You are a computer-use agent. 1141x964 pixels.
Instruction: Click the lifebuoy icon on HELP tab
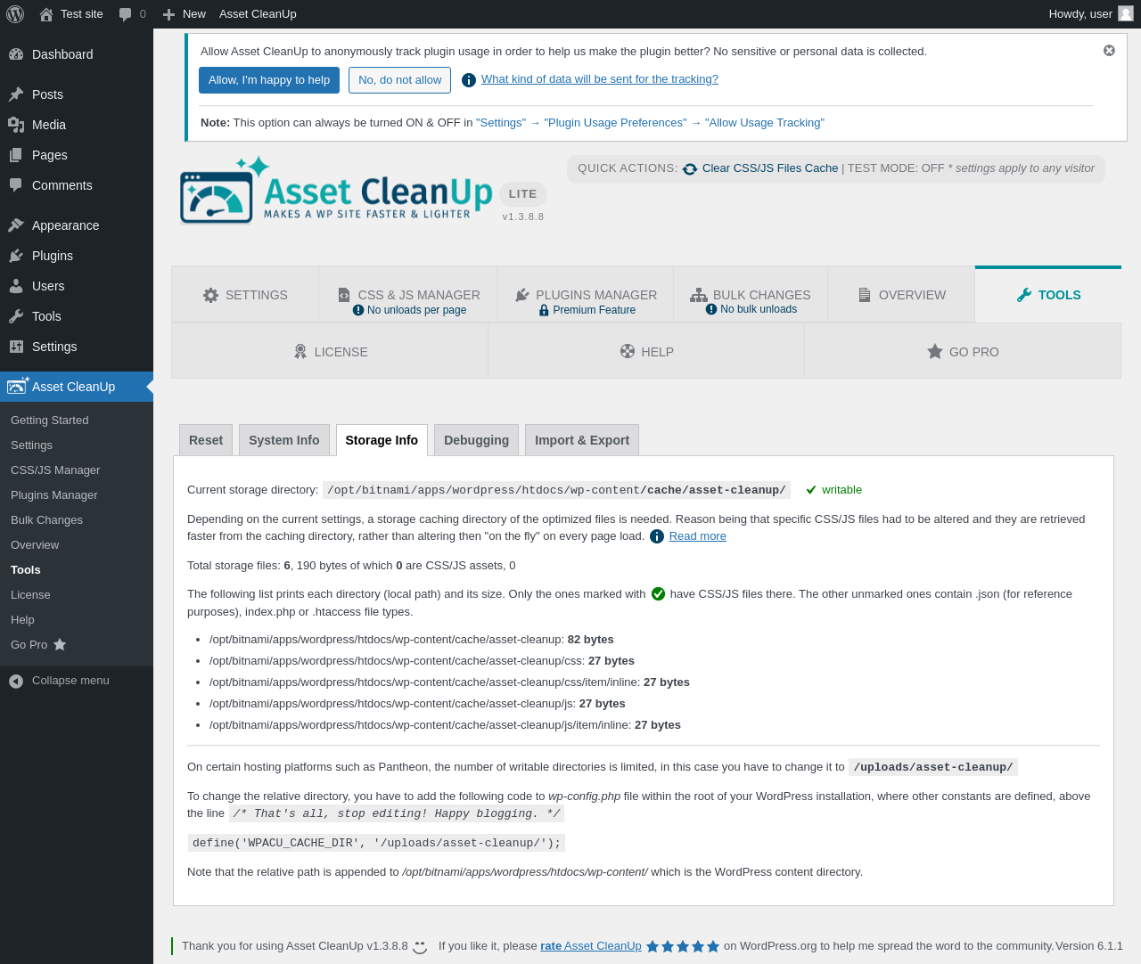[x=628, y=351]
